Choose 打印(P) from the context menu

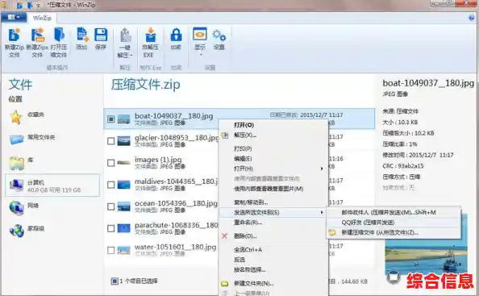point(243,148)
